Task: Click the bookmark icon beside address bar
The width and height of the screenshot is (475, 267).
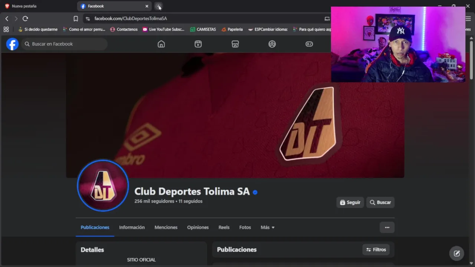Action: pyautogui.click(x=76, y=19)
